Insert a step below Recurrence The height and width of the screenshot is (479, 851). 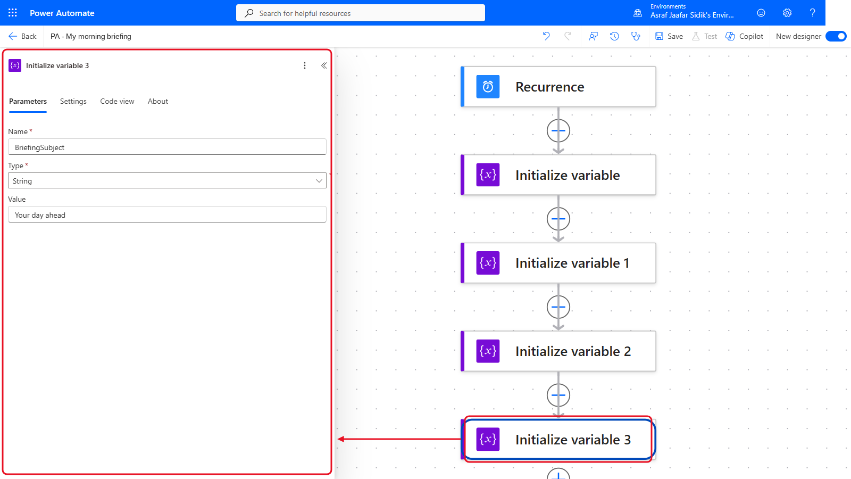(558, 130)
